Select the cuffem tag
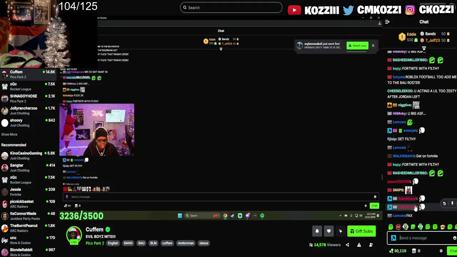Image resolution: width=457 pixels, height=257 pixels. pyautogui.click(x=167, y=243)
